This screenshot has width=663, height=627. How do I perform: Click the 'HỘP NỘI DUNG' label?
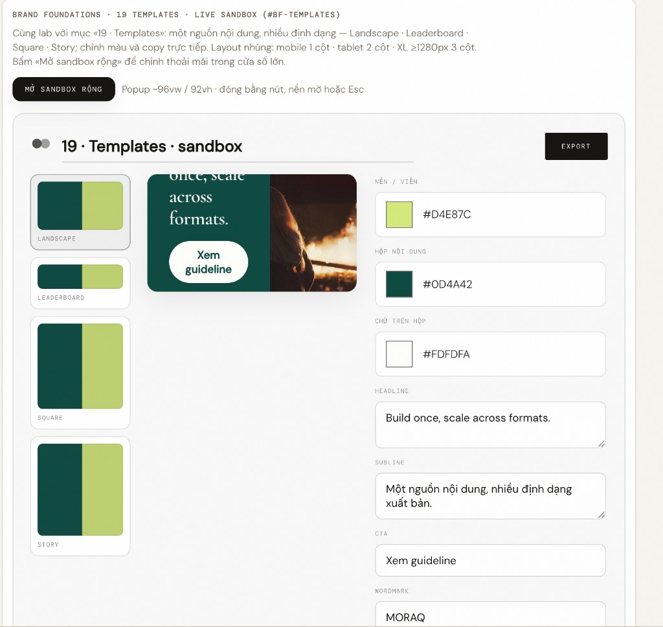point(400,251)
